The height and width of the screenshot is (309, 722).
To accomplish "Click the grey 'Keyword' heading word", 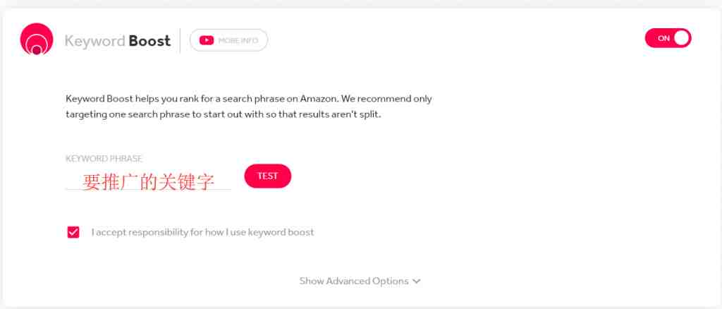I will pos(95,41).
